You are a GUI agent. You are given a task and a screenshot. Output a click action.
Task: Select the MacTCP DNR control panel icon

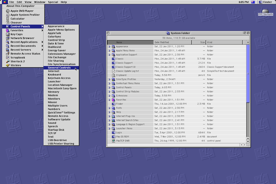(114, 141)
